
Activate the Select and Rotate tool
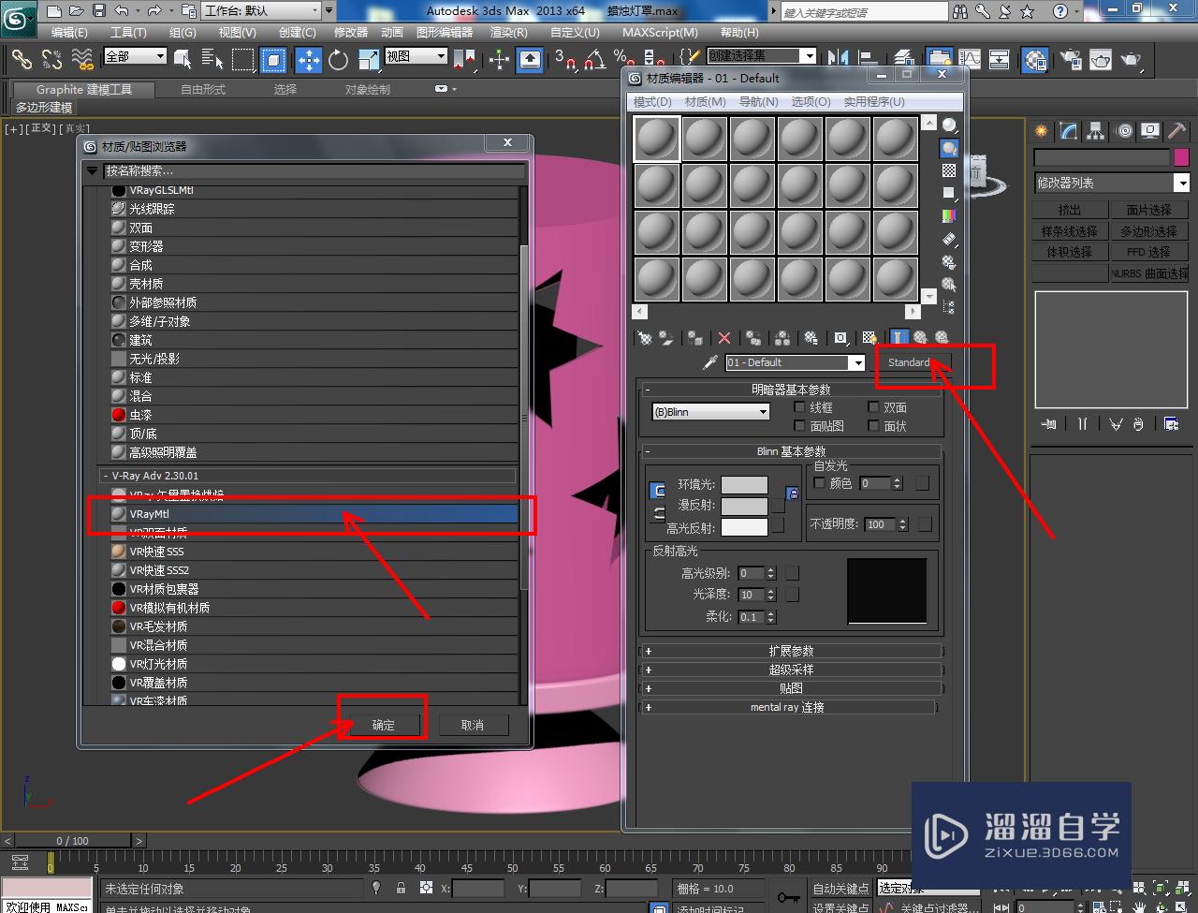pos(338,60)
